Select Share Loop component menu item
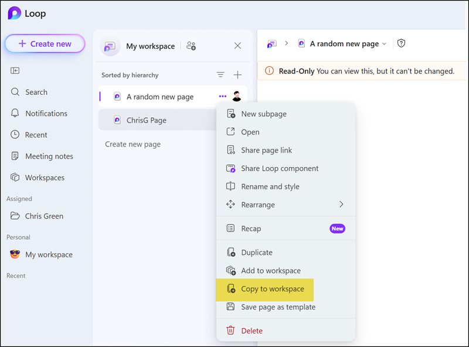469x347 pixels. tap(286, 168)
